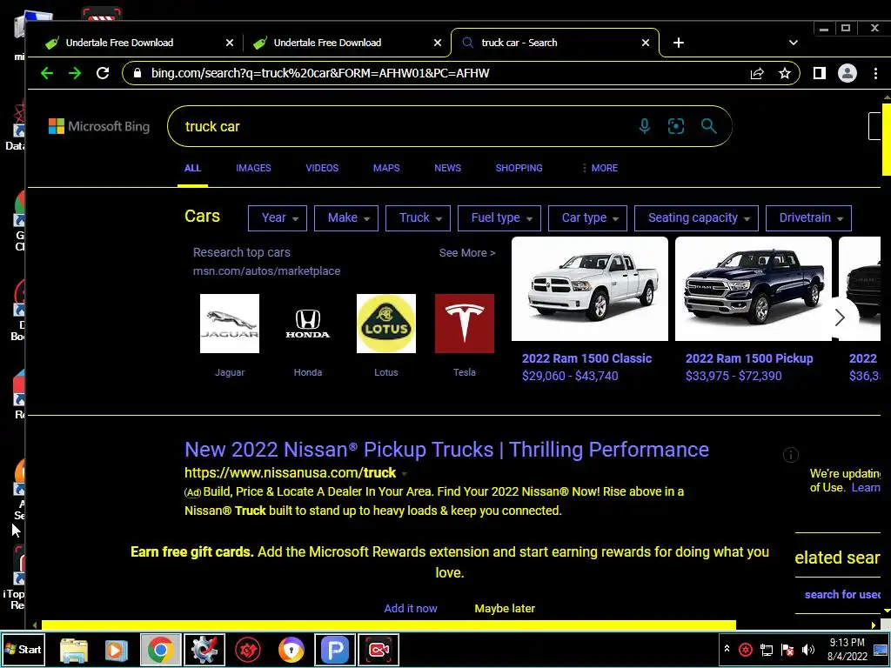Open the 2022 Ram 1500 Classic photo
This screenshot has height=668, width=891.
pos(590,289)
